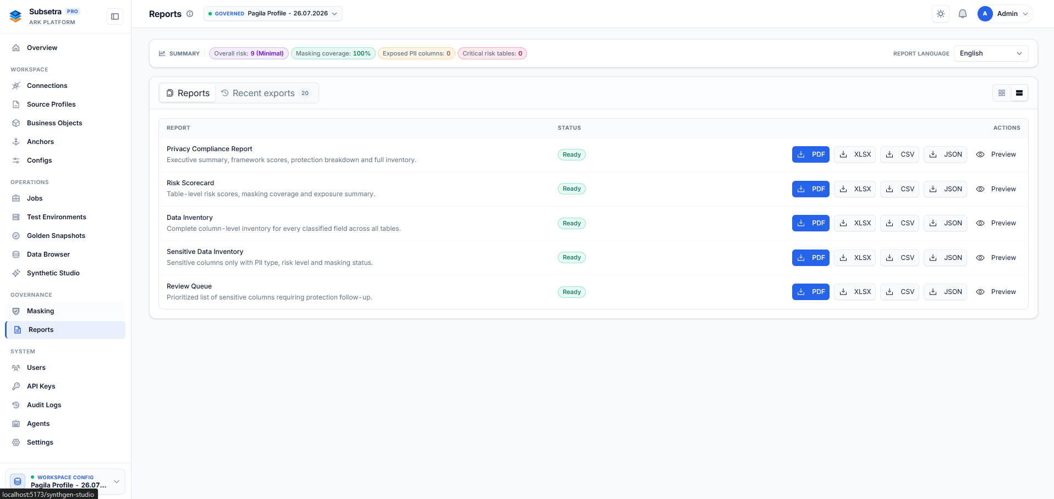The height and width of the screenshot is (499, 1054).
Task: Export Review Queue as JSON
Action: (x=945, y=292)
